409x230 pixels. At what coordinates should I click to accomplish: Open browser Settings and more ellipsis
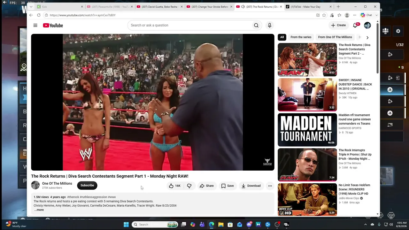point(354,15)
